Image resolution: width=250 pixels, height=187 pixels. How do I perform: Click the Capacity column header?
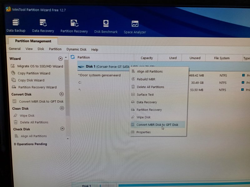(147, 58)
